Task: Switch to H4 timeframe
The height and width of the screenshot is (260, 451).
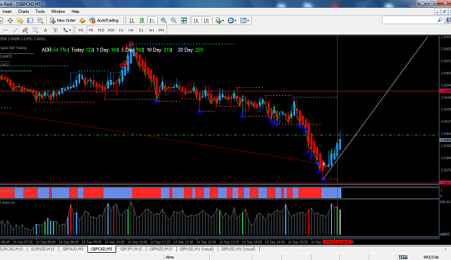Action: [x=131, y=30]
